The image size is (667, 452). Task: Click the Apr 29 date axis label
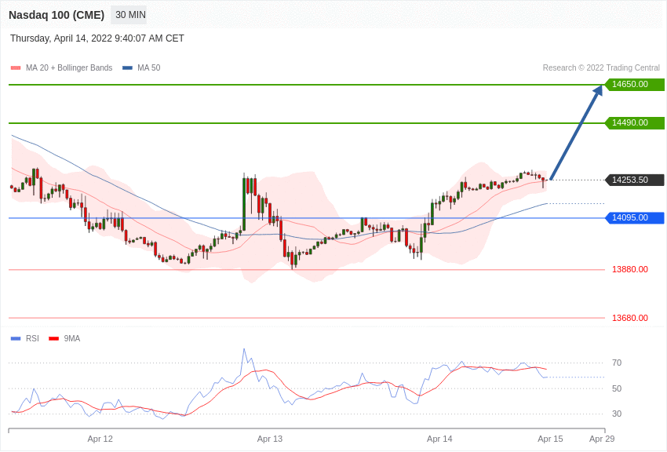click(602, 439)
